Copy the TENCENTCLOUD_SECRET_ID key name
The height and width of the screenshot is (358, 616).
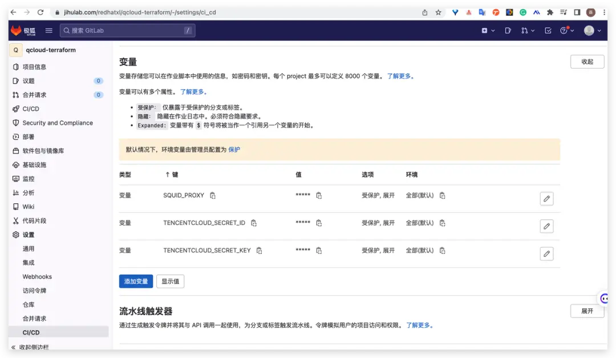[x=254, y=223]
